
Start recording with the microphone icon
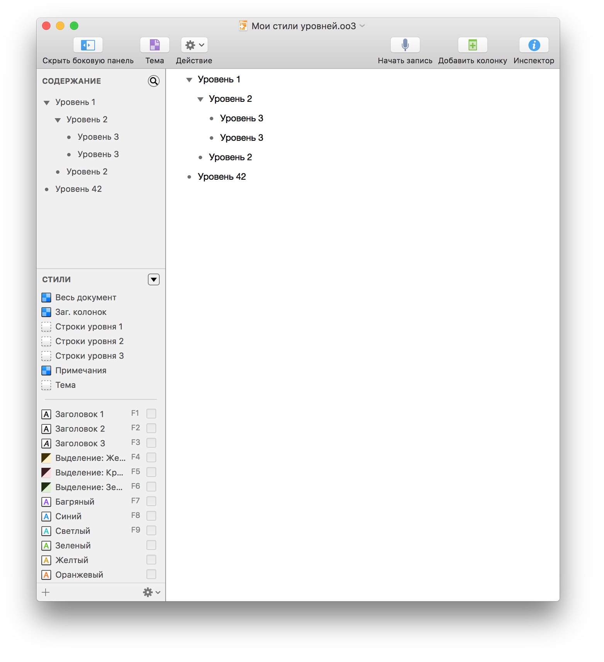(405, 45)
